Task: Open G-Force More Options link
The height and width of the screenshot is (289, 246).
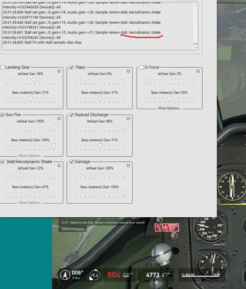Action: (170, 108)
